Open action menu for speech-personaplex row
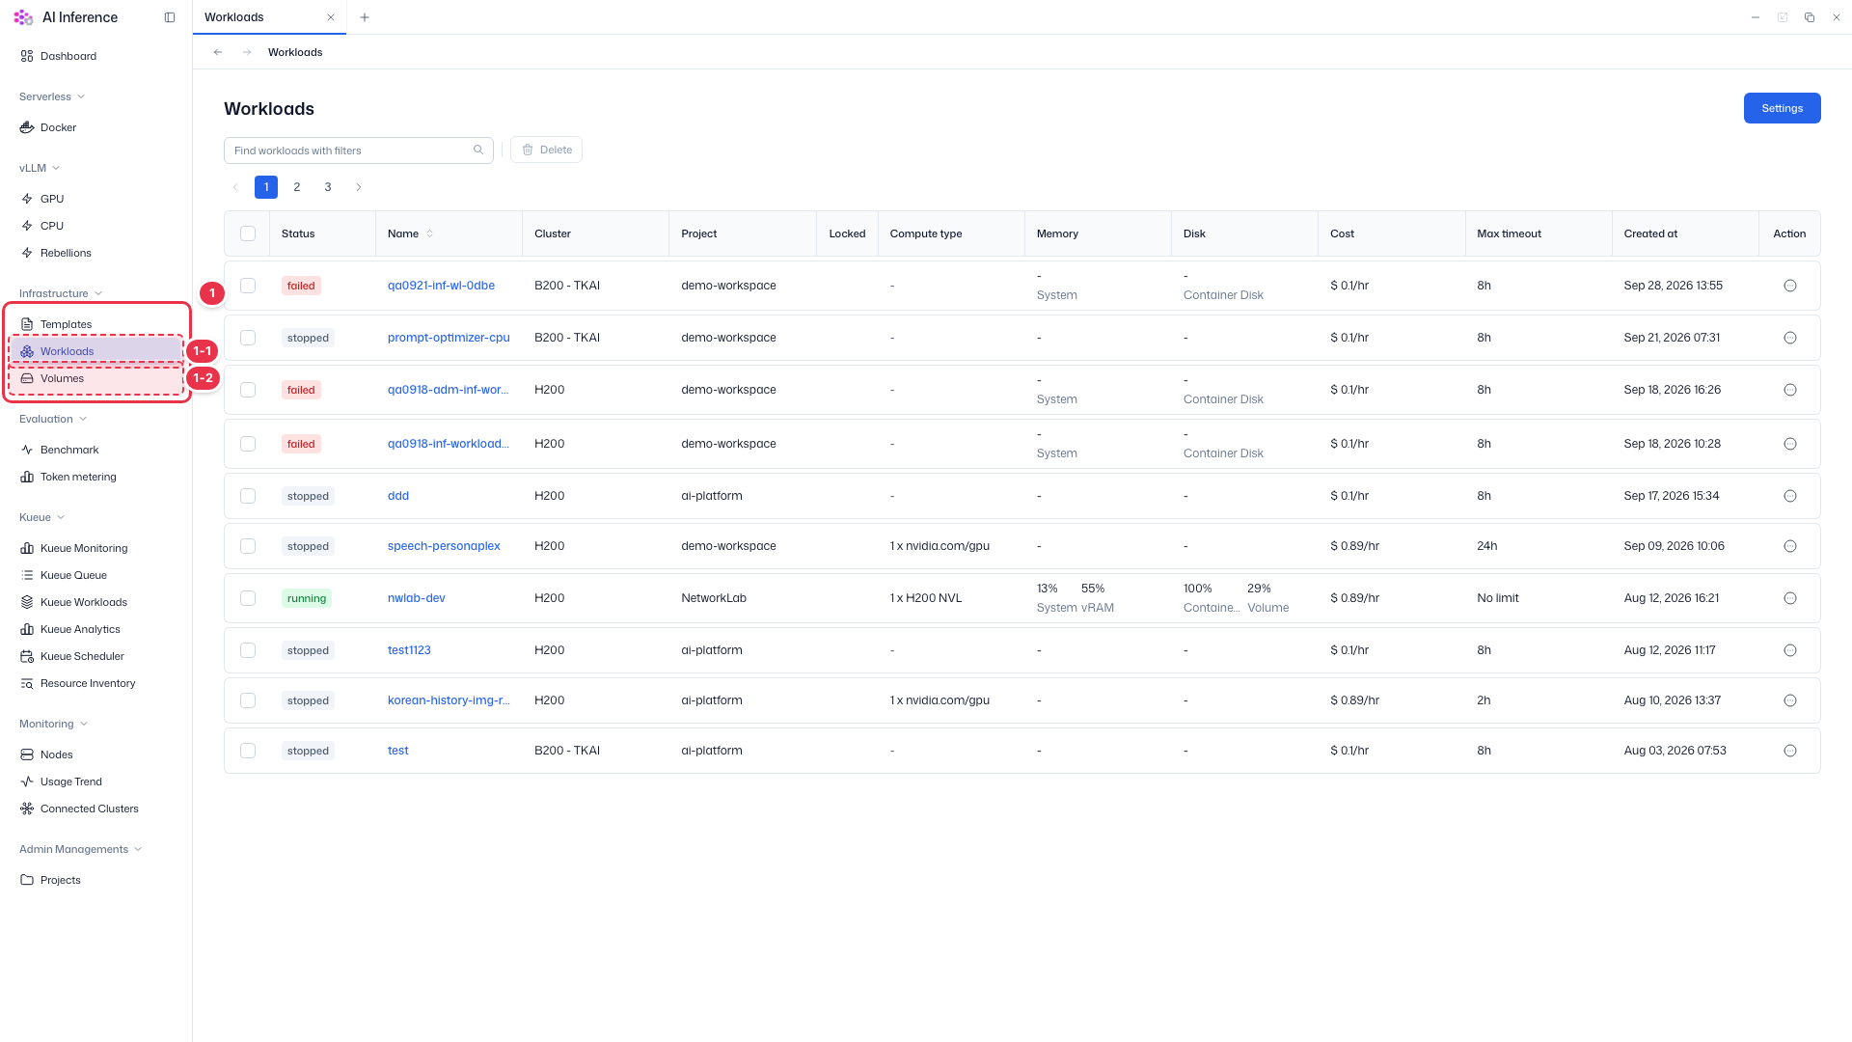1852x1042 pixels. [x=1790, y=546]
